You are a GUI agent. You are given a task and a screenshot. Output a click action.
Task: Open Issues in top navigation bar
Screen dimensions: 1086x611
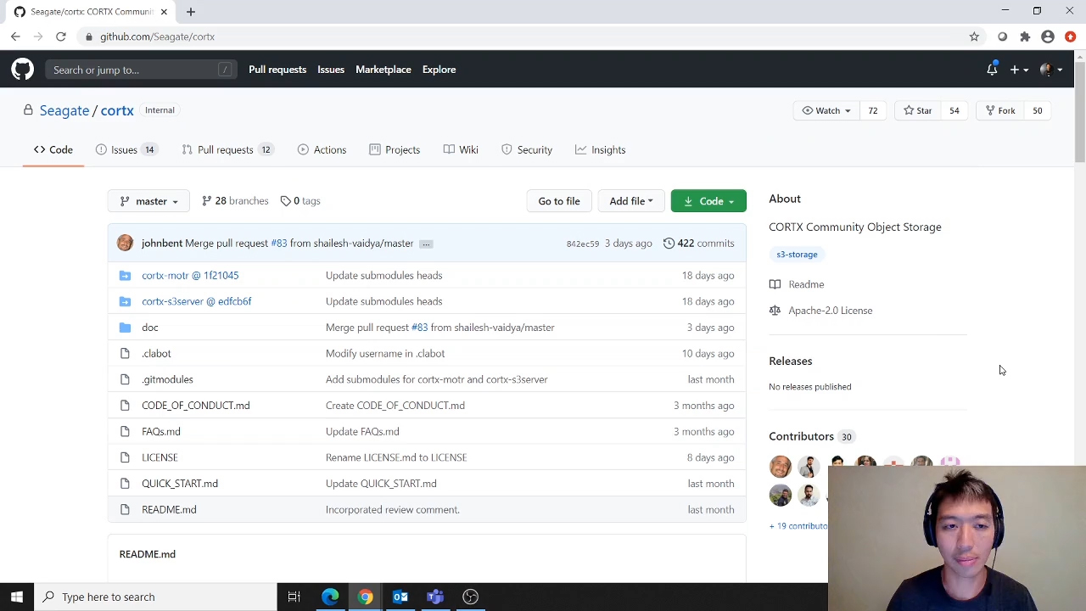click(x=331, y=70)
